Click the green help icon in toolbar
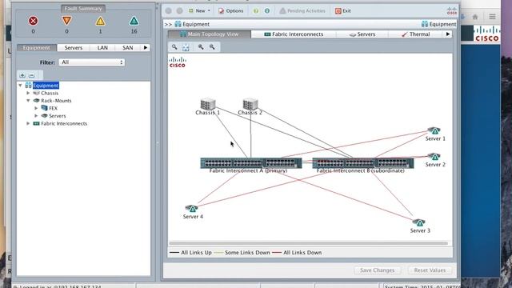 pos(256,10)
